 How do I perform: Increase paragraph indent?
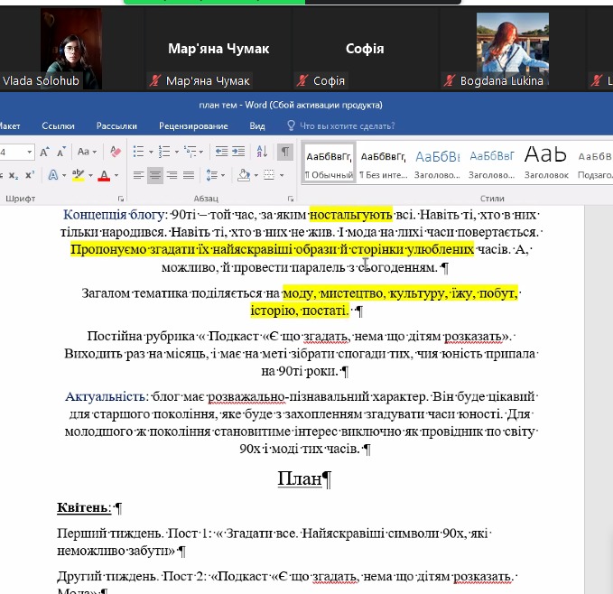click(x=238, y=152)
